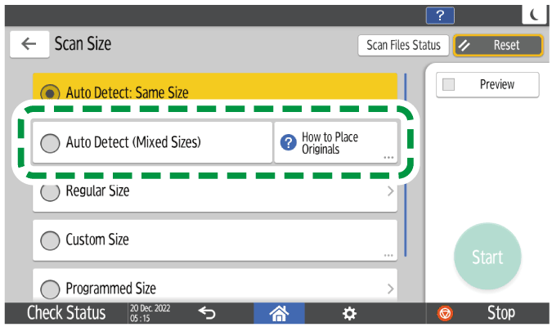Image resolution: width=552 pixels, height=327 pixels.
Task: Open the Custom Size ellipsis options
Action: click(388, 255)
